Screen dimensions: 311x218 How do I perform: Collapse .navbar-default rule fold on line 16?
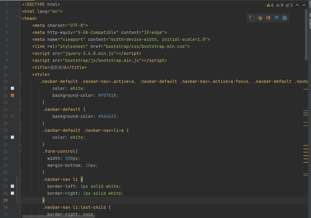click(20, 110)
